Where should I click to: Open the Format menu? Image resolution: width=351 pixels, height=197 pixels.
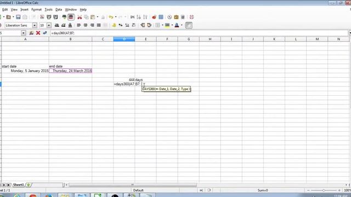(x=36, y=10)
